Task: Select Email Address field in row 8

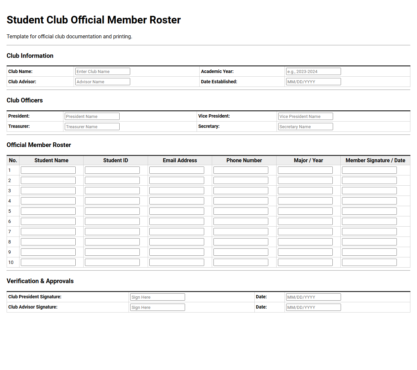Action: click(x=177, y=242)
